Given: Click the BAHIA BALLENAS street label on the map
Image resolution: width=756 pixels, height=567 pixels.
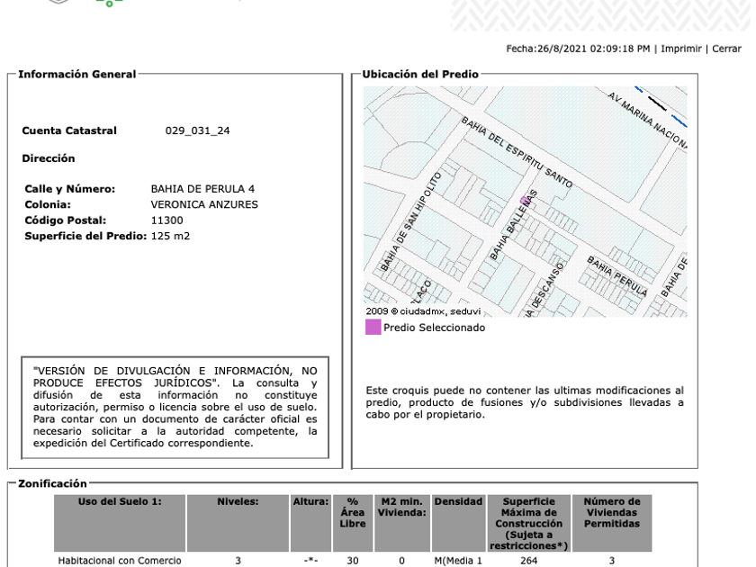Looking at the screenshot, I should (x=514, y=225).
